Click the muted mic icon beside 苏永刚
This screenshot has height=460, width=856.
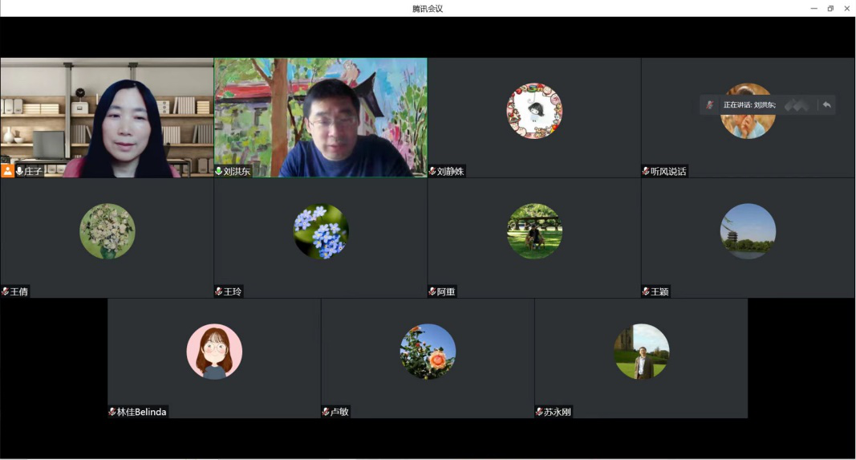(539, 412)
